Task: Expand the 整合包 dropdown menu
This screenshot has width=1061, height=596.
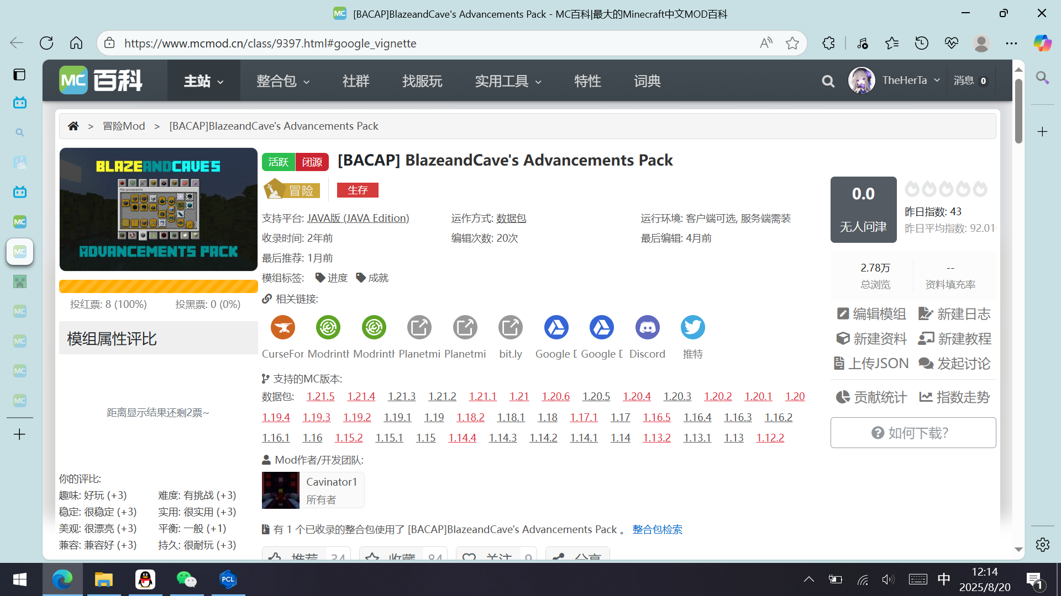Action: pyautogui.click(x=283, y=81)
